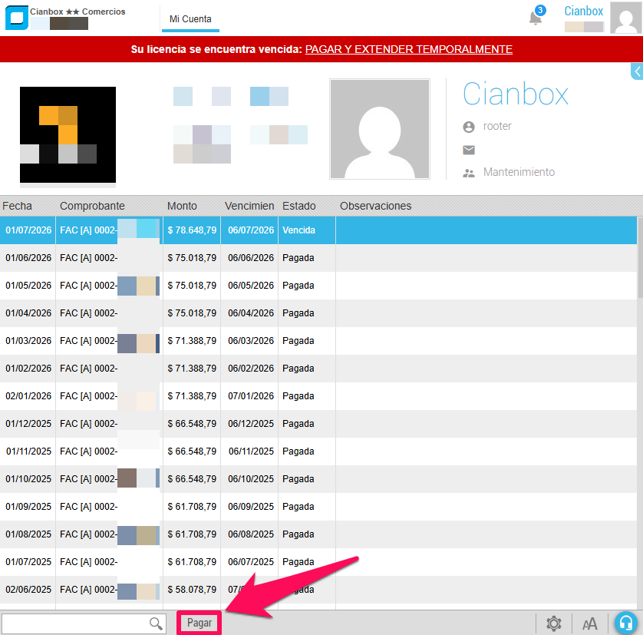Click the Mantenimiento group icon
This screenshot has height=635, width=643.
click(x=469, y=174)
